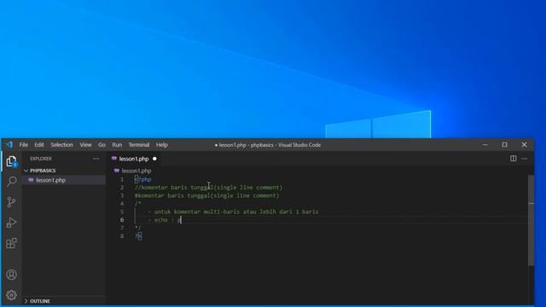The image size is (546, 307).
Task: Open the editor More Actions ellipsis
Action: click(x=525, y=159)
